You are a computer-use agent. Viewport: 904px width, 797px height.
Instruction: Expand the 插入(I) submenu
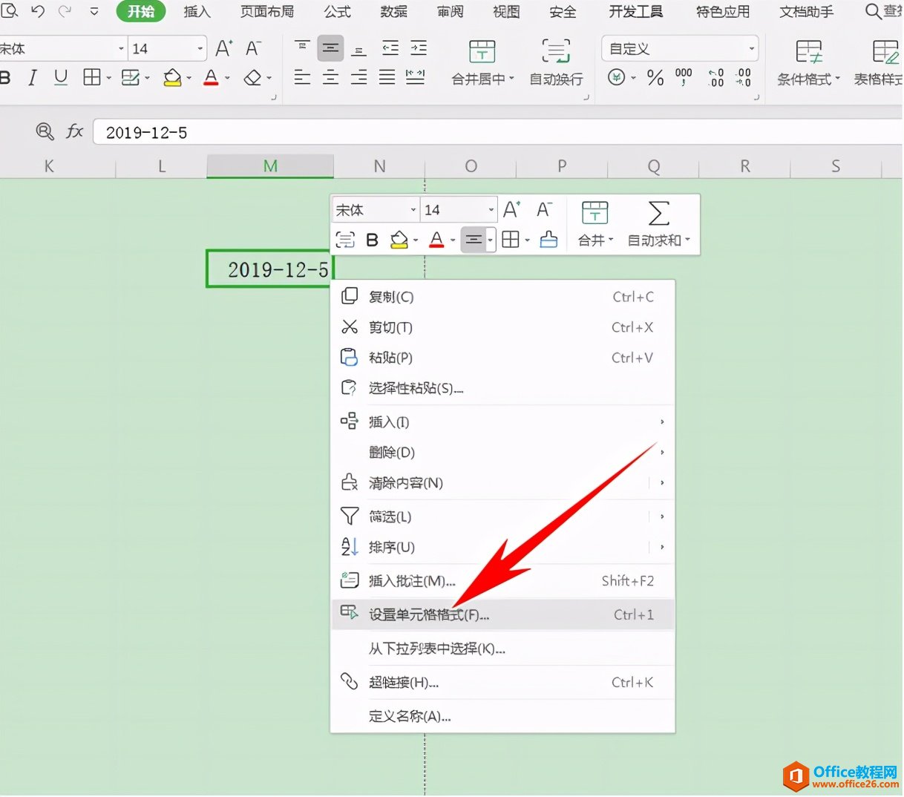pos(502,422)
